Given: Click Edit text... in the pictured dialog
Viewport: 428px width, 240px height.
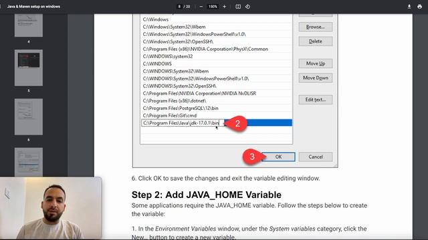Looking at the screenshot, I should point(315,99).
